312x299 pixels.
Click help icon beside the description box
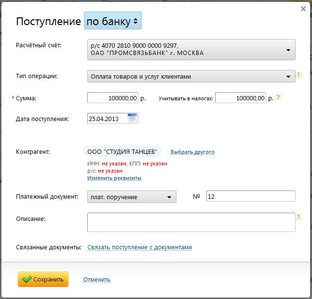coord(298,217)
